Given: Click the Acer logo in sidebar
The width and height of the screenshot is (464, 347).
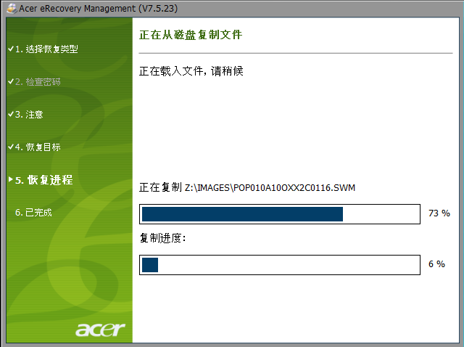Looking at the screenshot, I should [100, 330].
